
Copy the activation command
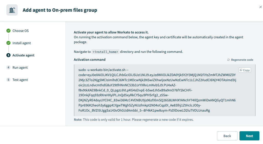245,70
